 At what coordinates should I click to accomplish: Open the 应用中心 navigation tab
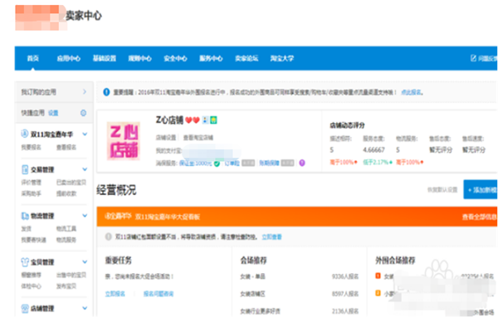coord(68,59)
